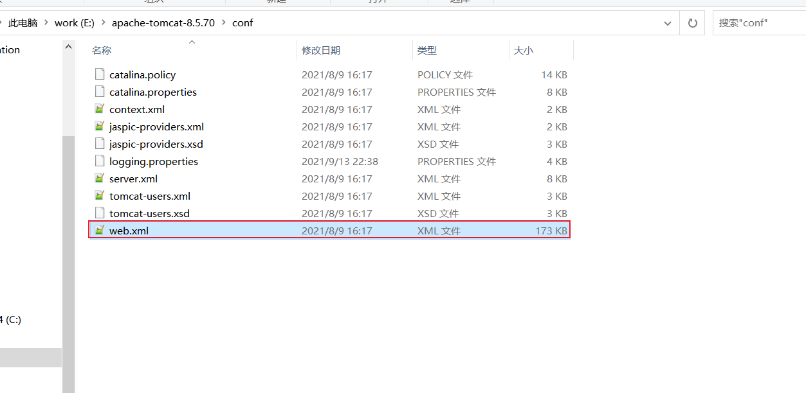Select the catalina.properties file name
The width and height of the screenshot is (806, 393).
[153, 92]
